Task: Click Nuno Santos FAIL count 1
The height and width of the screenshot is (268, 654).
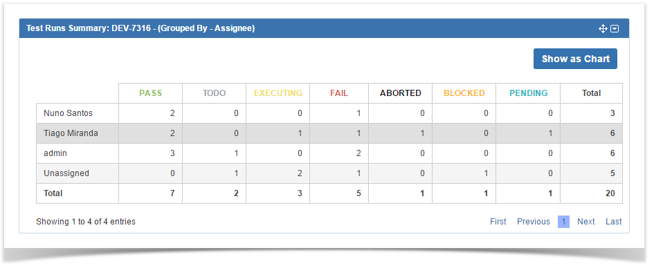Action: tap(358, 113)
